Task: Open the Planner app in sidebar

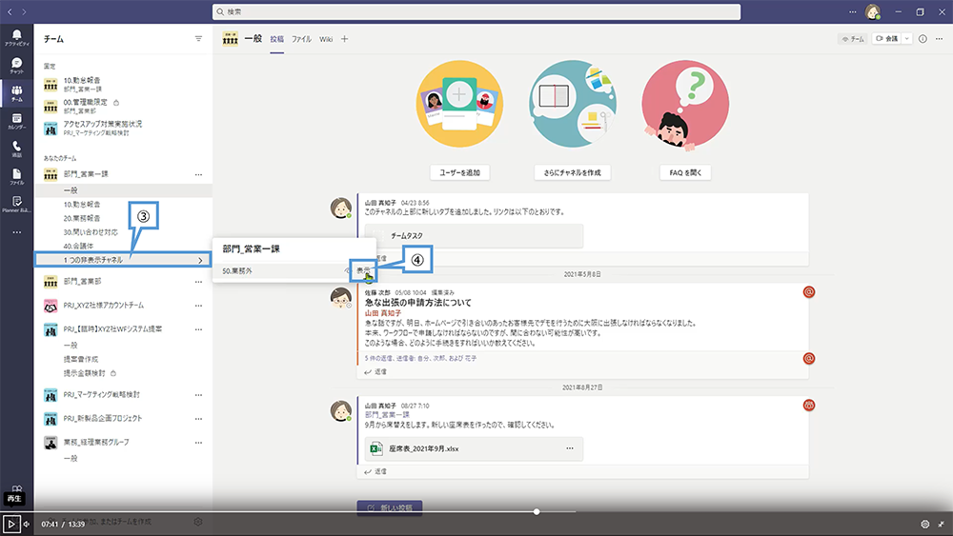Action: (x=16, y=204)
